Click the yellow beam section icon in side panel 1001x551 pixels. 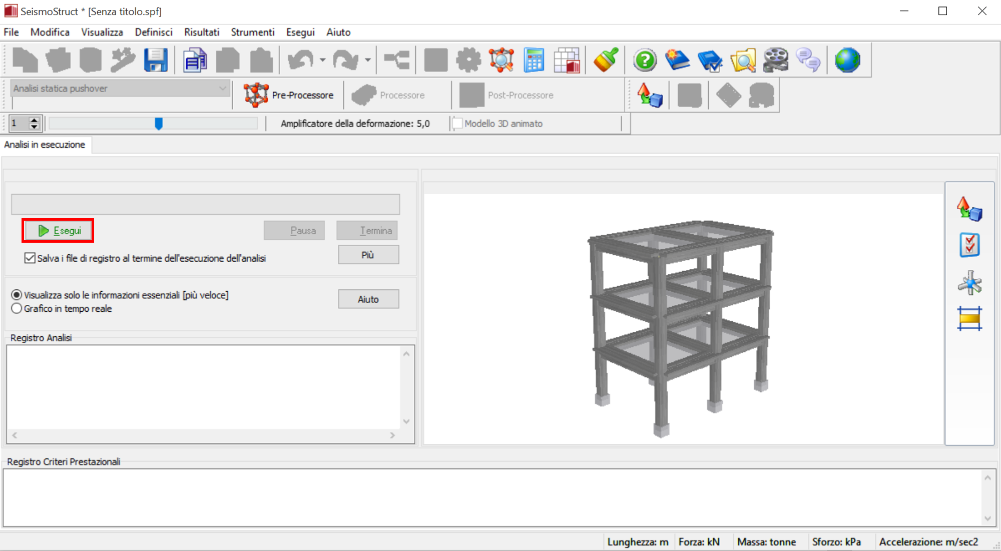pyautogui.click(x=969, y=319)
